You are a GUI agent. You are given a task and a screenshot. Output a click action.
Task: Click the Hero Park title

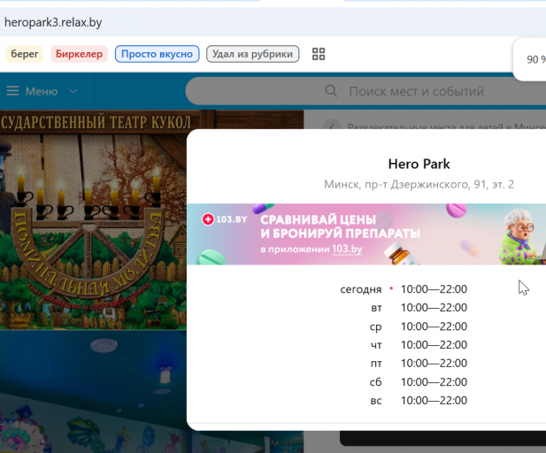pyautogui.click(x=419, y=164)
